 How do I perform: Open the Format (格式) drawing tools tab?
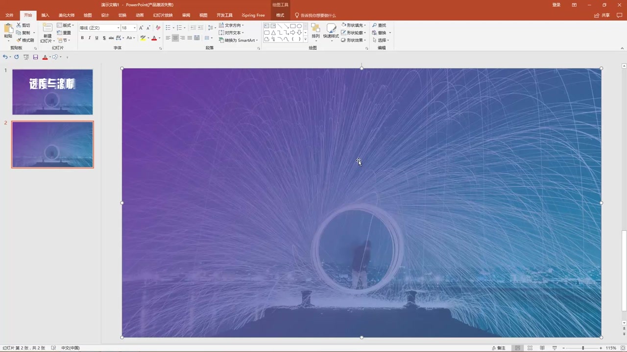[x=280, y=15]
